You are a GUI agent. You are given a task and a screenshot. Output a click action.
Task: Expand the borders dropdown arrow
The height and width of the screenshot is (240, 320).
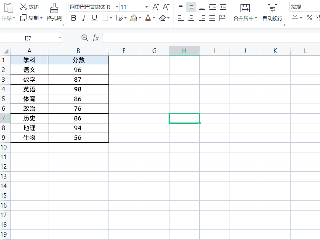click(x=111, y=18)
